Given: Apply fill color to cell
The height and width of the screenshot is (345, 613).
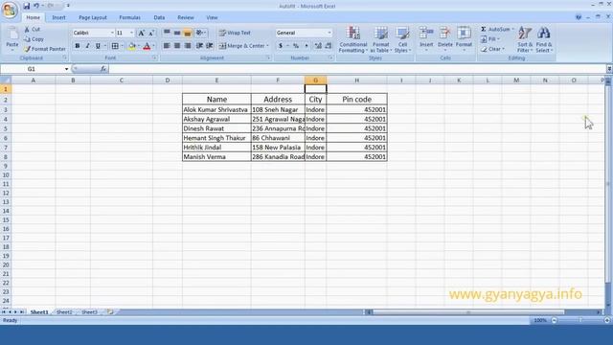Looking at the screenshot, I should point(132,46).
